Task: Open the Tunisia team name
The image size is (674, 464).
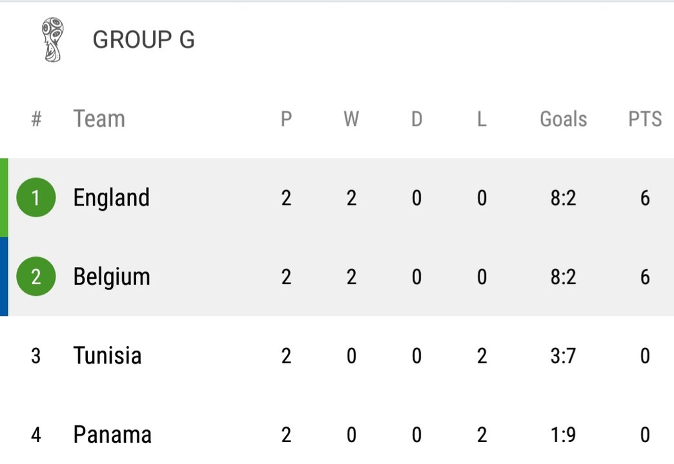Action: (x=107, y=355)
